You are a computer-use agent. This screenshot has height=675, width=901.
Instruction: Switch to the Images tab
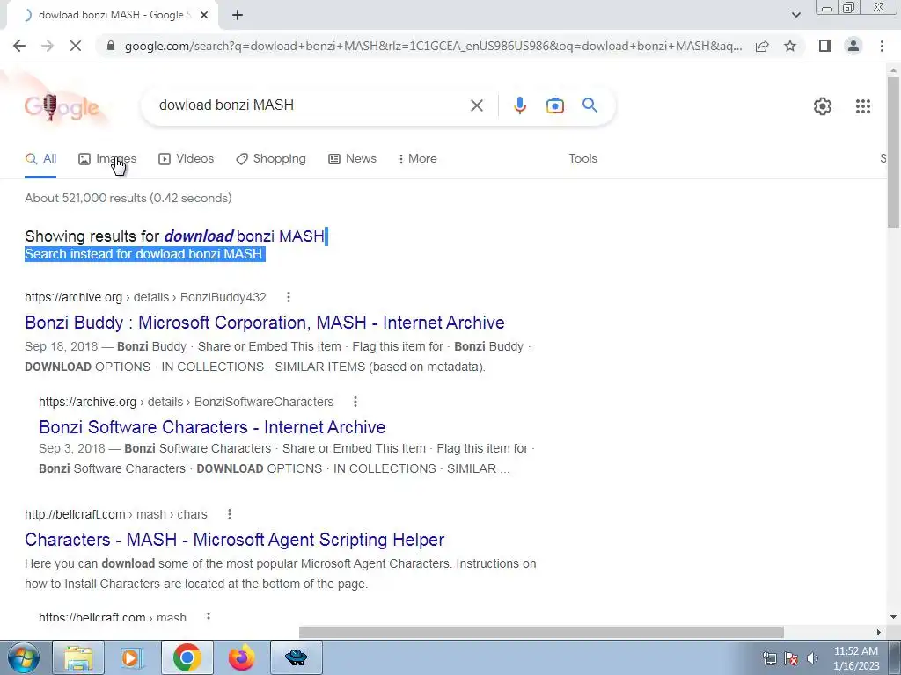point(107,159)
